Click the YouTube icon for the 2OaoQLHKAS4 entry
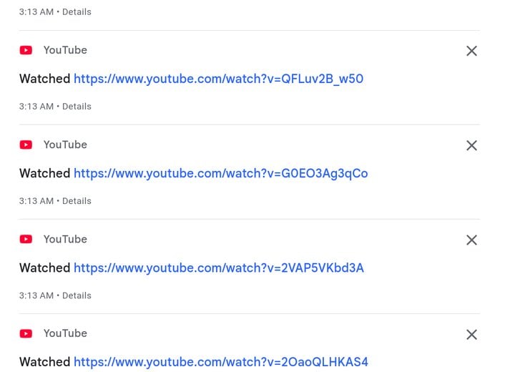515x372 pixels. (x=26, y=333)
